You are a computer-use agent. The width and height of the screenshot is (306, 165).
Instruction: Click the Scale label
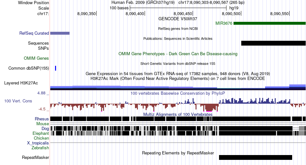point(43,8)
